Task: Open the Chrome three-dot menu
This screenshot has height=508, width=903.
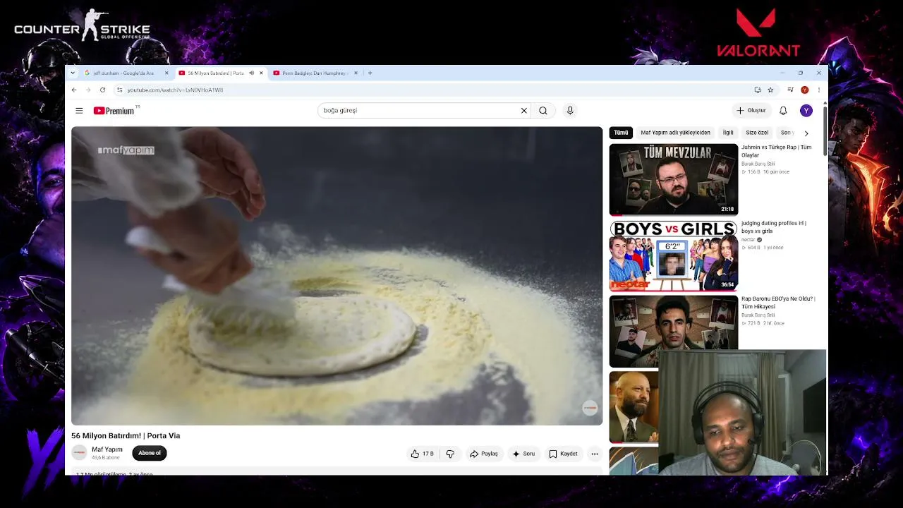Action: (x=819, y=90)
